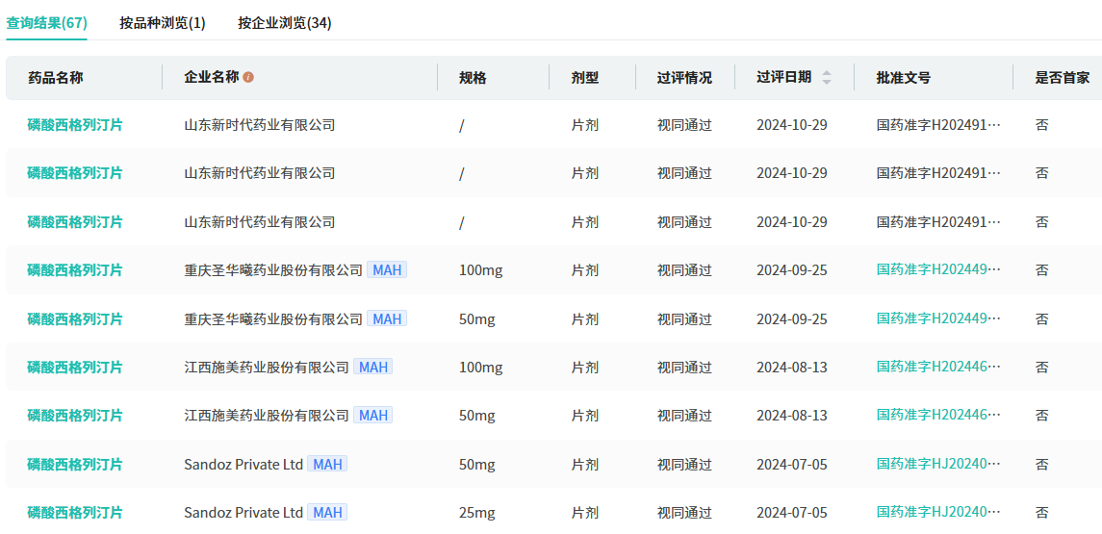Click MAH badge in 重庆圣华曦 50mg row

pos(387,318)
